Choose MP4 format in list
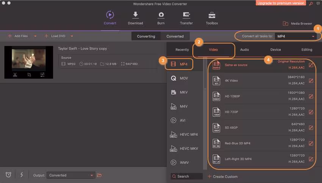The width and height of the screenshot is (322, 183). click(x=184, y=64)
